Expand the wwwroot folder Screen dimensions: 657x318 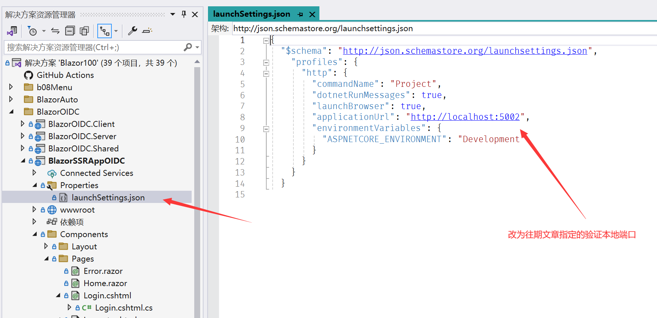(x=34, y=209)
